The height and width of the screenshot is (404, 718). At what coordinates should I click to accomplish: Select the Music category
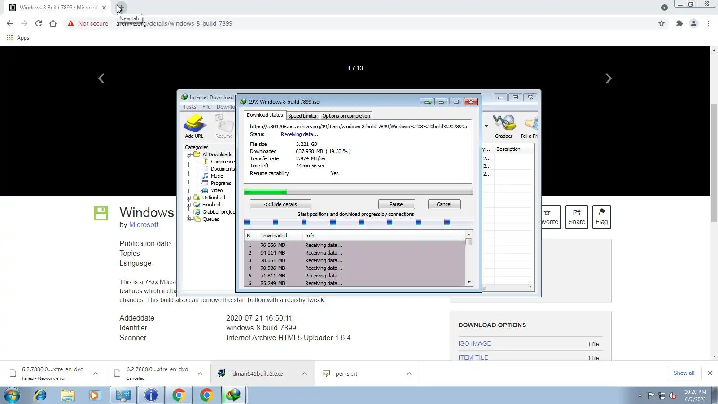217,176
